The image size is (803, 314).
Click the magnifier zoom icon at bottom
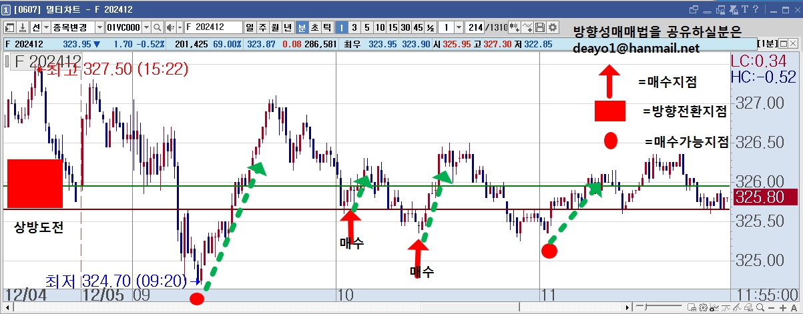760,308
